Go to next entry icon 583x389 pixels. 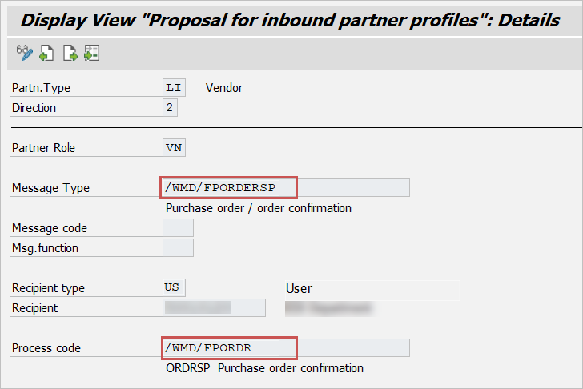[70, 54]
